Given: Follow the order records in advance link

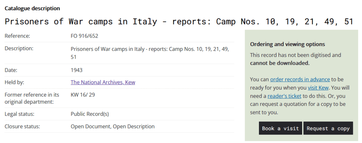Looking at the screenshot, I should tap(300, 79).
